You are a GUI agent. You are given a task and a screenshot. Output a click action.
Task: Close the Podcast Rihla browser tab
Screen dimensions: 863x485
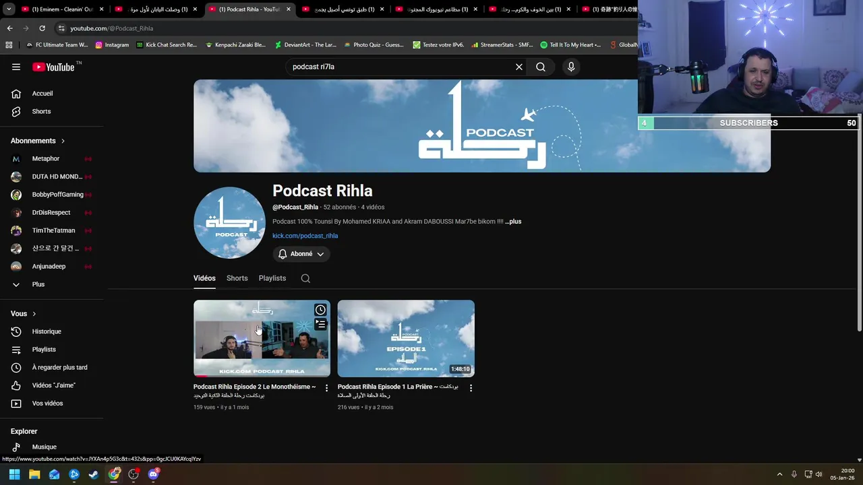click(289, 9)
